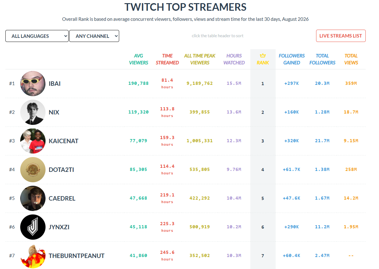Sort by All Time Peak Viewers
Viewport: 379px width, 269px height.
tap(200, 59)
